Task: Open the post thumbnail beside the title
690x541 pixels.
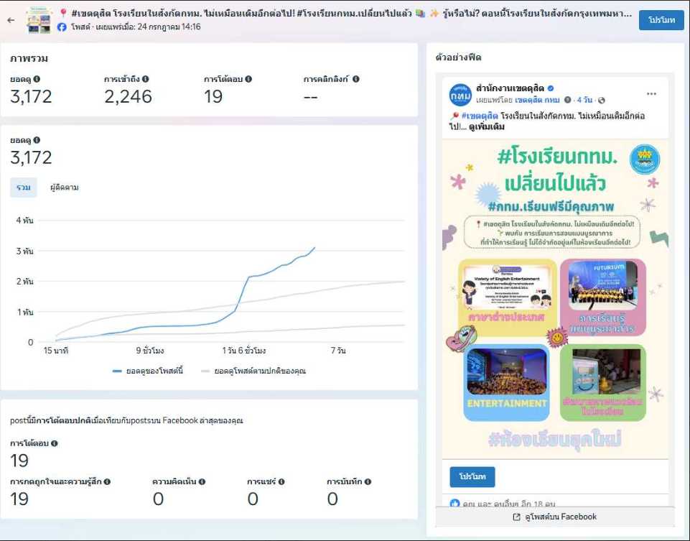Action: click(x=39, y=20)
